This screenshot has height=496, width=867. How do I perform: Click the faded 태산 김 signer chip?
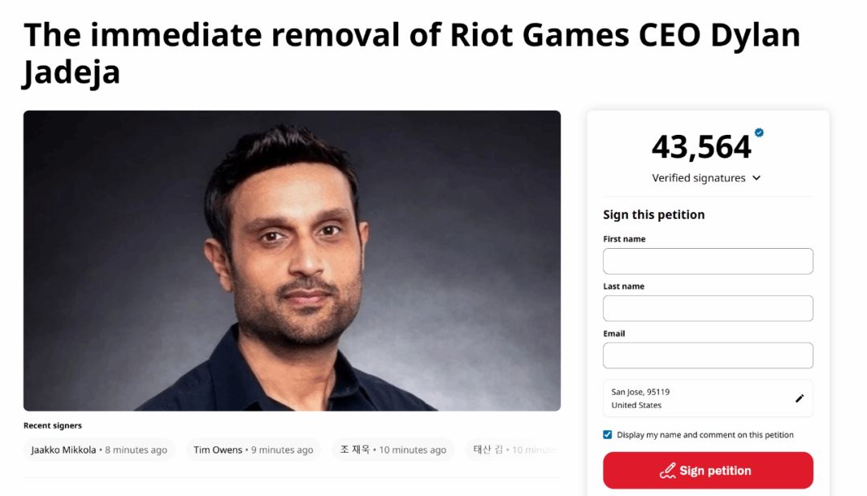tap(512, 449)
